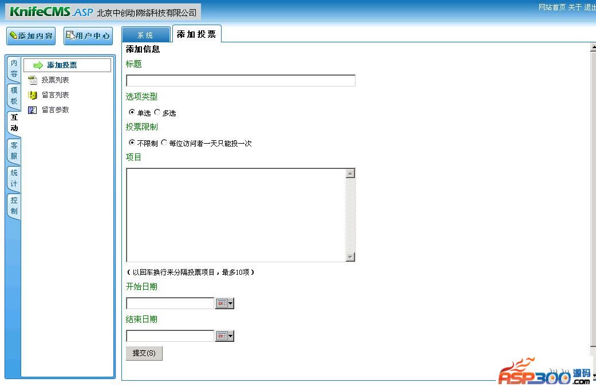Image resolution: width=596 pixels, height=387 pixels.
Task: Open the 开始日期 calendar dropdown
Action: (224, 303)
